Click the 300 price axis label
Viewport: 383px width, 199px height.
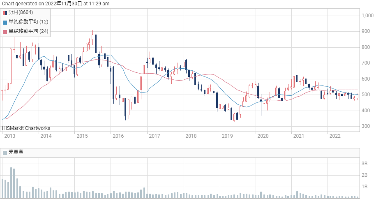[x=366, y=126]
